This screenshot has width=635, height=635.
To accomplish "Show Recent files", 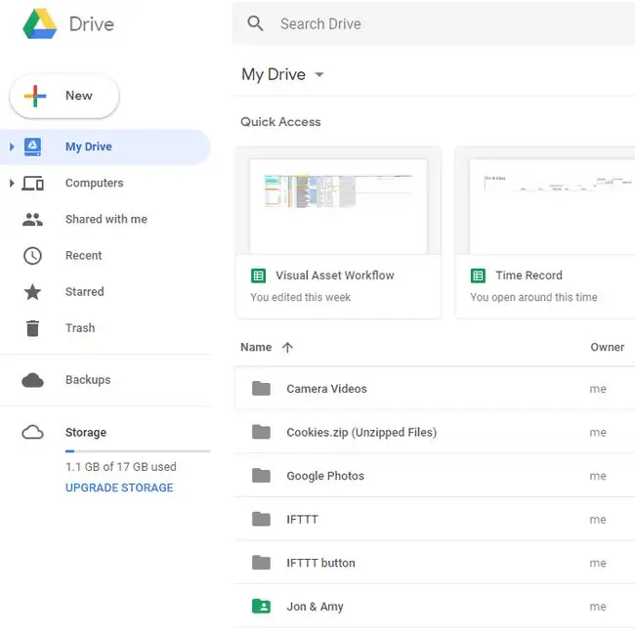I will 83,256.
